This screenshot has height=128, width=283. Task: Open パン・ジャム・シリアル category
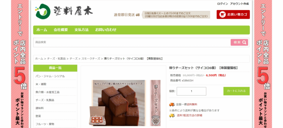pyautogui.click(x=50, y=76)
